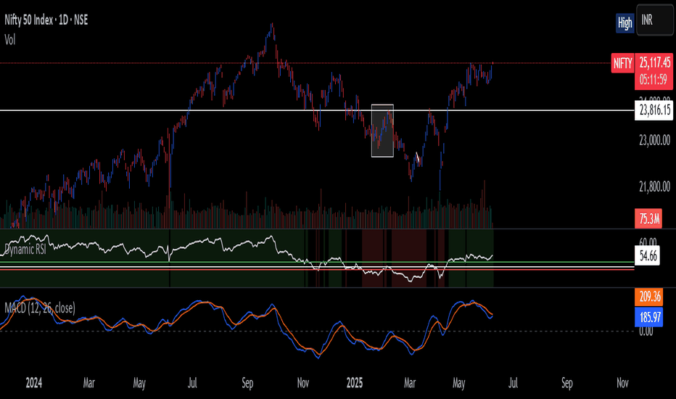Open the INR currency selector
Viewport: 676px width, 399px height.
[x=654, y=20]
